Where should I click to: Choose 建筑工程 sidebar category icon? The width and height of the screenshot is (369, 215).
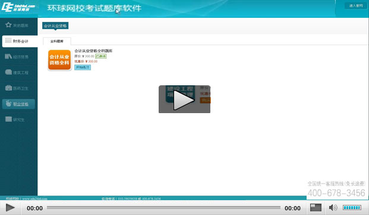coord(8,72)
